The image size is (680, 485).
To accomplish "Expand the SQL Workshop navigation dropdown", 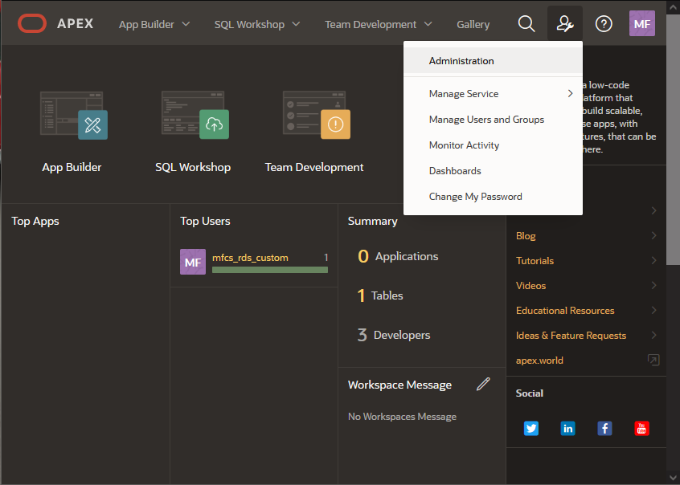I will click(x=296, y=24).
